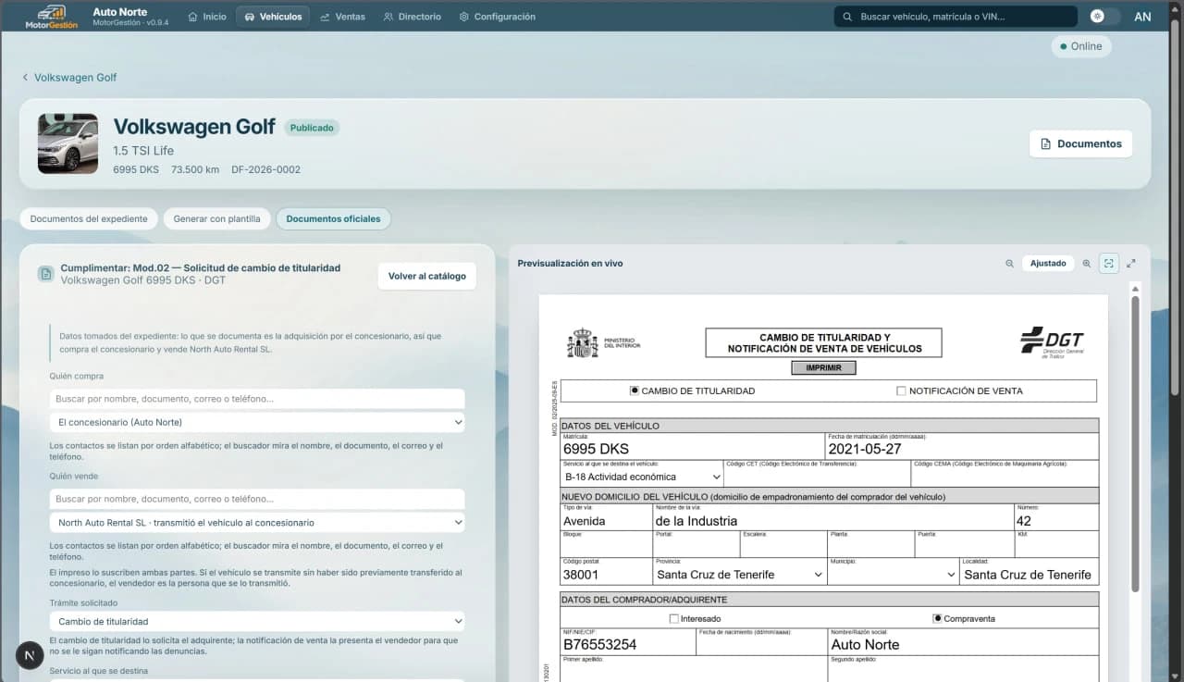Click the magnifier icon in the top search bar
This screenshot has width=1184, height=682.
[848, 17]
